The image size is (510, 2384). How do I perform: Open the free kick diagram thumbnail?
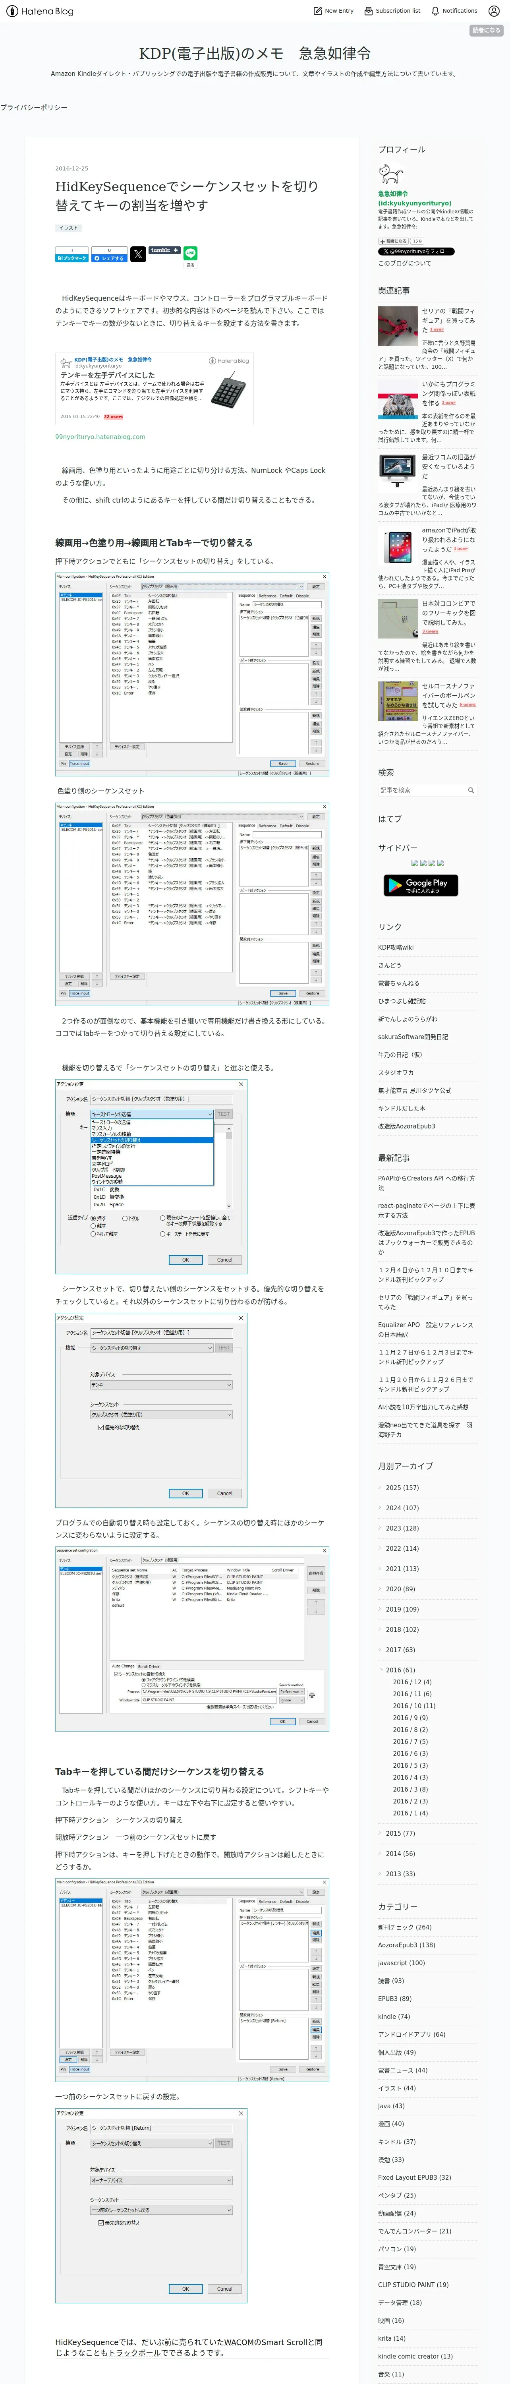pos(398,618)
